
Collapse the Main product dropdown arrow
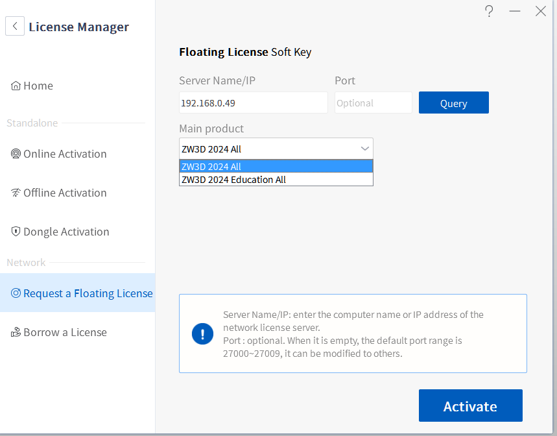point(365,149)
